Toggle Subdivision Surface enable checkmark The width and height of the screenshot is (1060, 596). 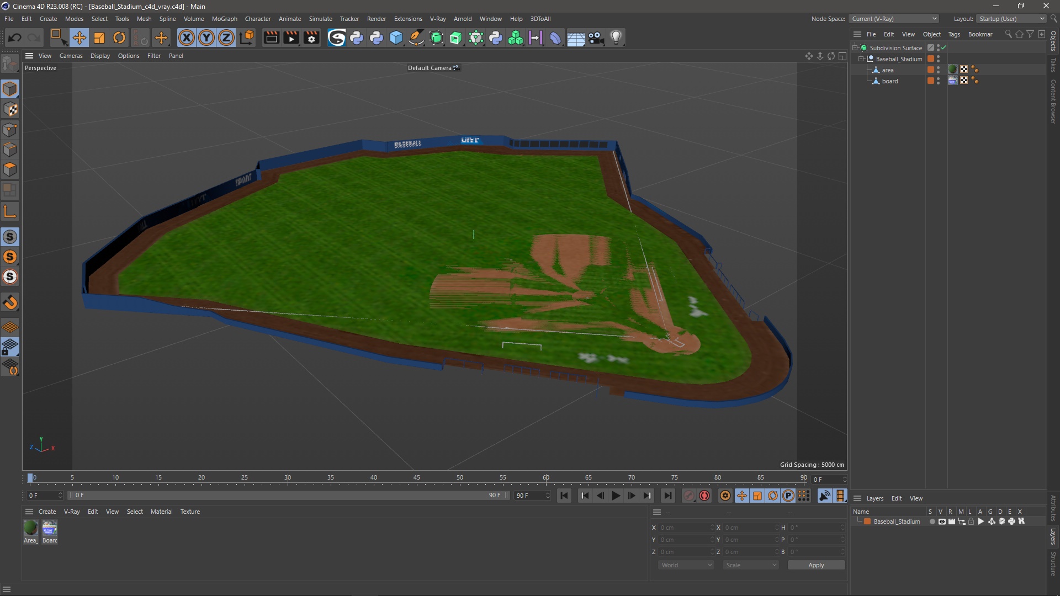[x=944, y=48]
